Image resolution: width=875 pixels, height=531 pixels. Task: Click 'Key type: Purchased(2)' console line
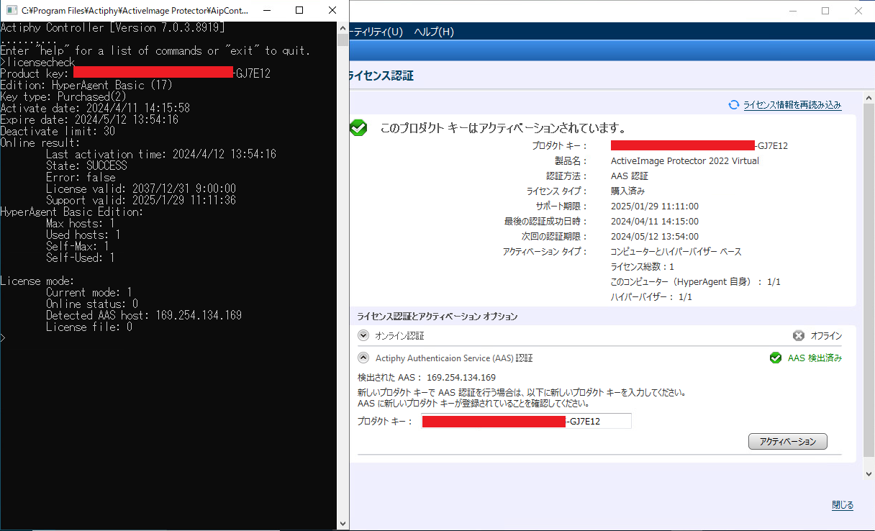(63, 96)
